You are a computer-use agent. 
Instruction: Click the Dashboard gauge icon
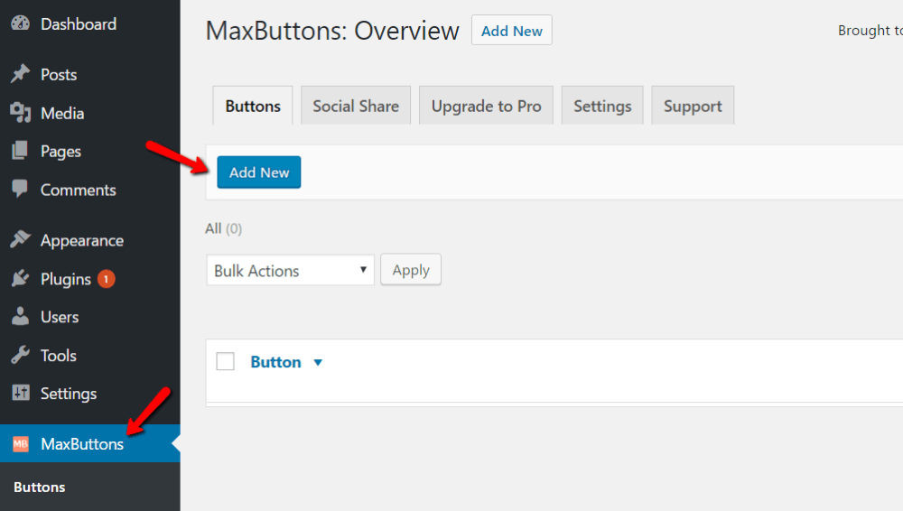pyautogui.click(x=20, y=24)
